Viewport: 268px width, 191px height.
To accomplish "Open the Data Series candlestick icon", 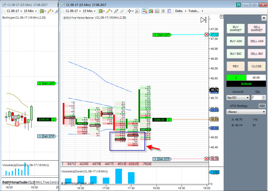I will [151, 11].
